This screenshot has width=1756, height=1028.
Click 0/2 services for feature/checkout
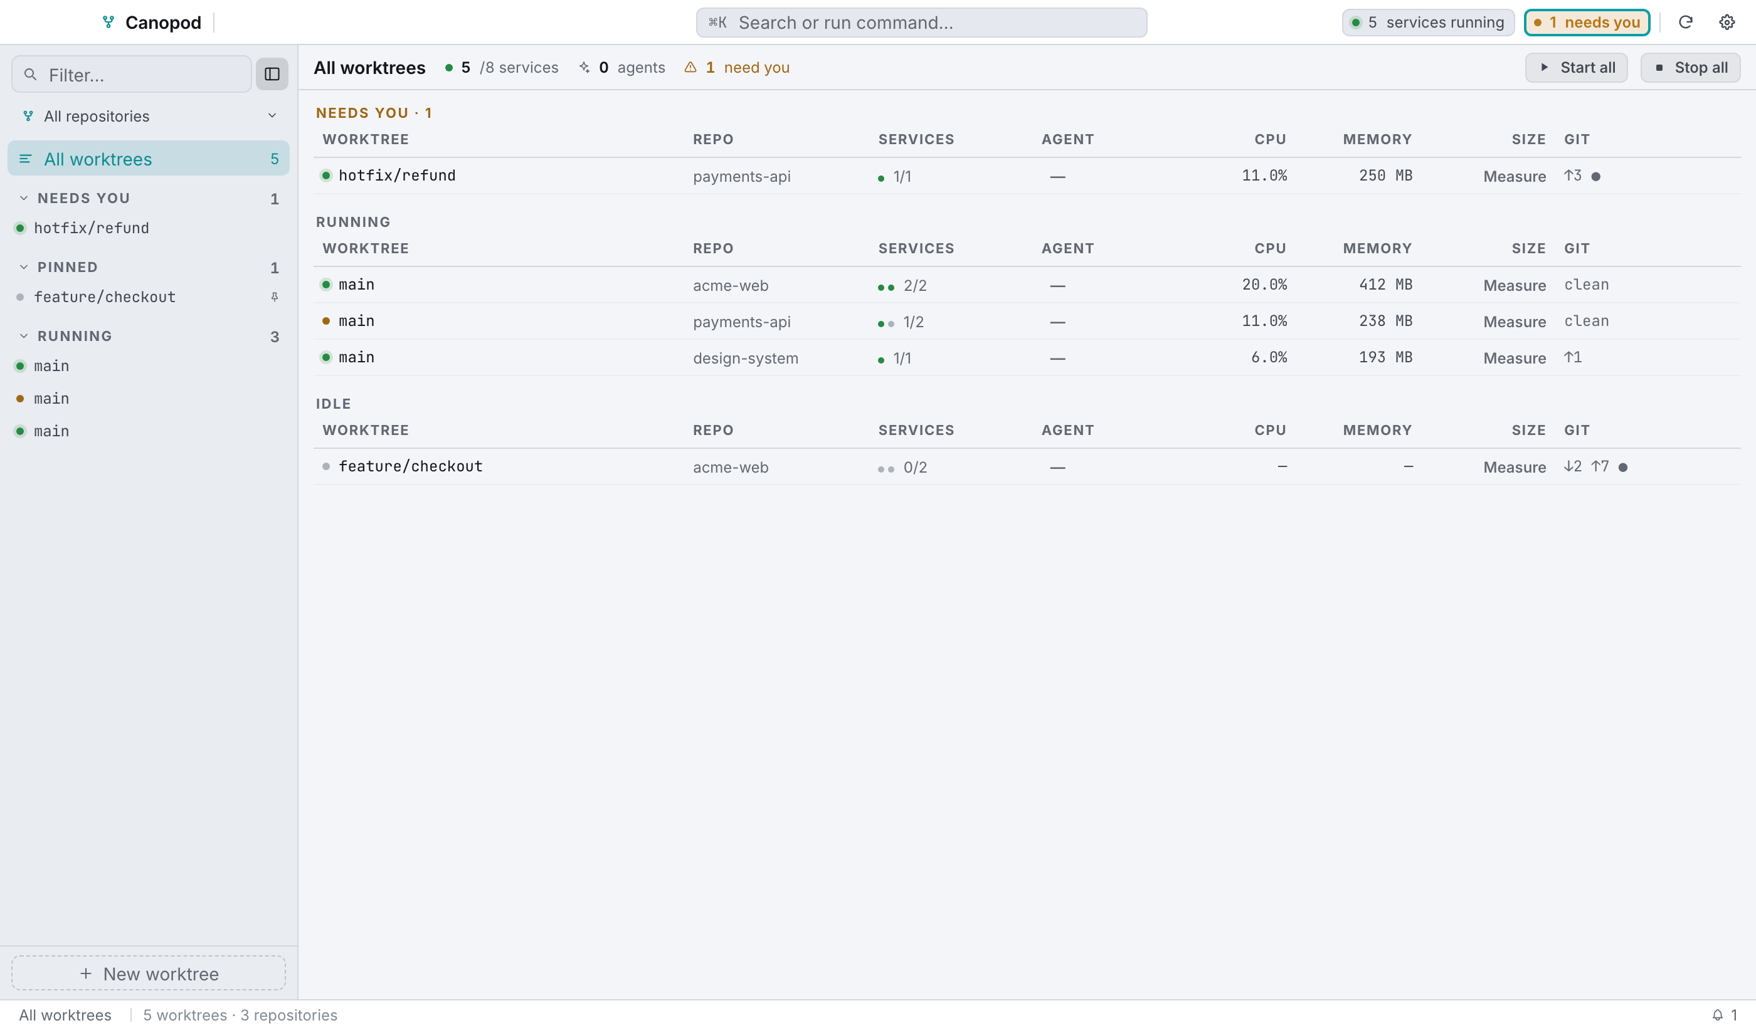[x=902, y=468]
